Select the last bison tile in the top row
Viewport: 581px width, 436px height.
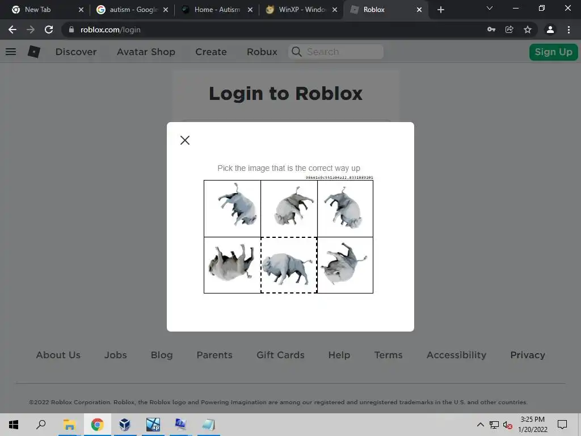346,208
